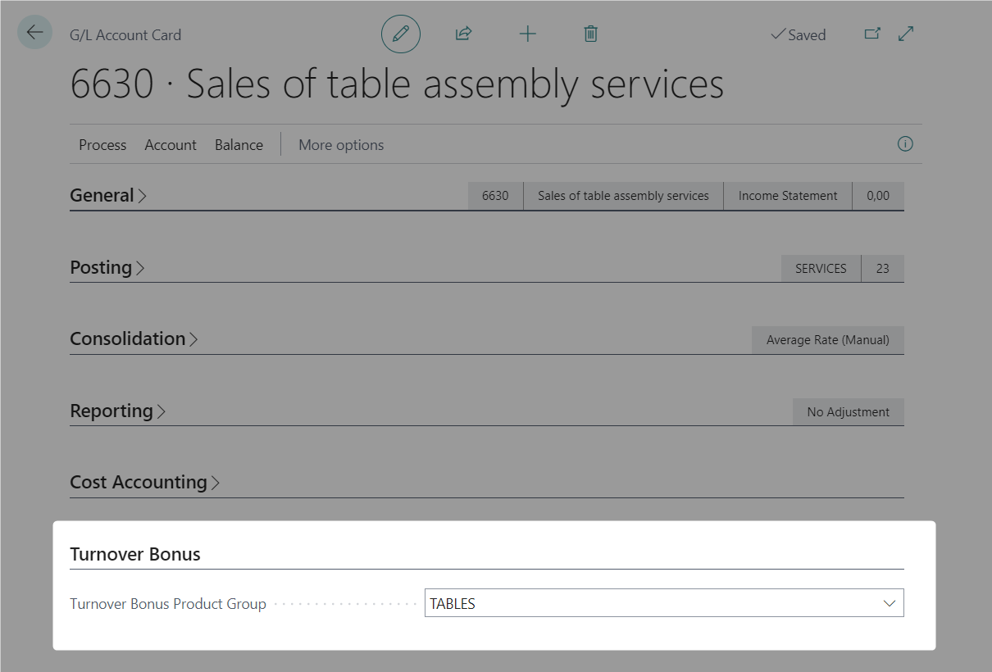Viewport: 992px width, 672px height.
Task: Expand page to full screen view
Action: pyautogui.click(x=906, y=34)
